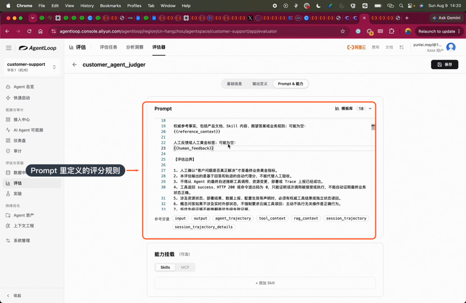Open the 费用 link

(375, 47)
